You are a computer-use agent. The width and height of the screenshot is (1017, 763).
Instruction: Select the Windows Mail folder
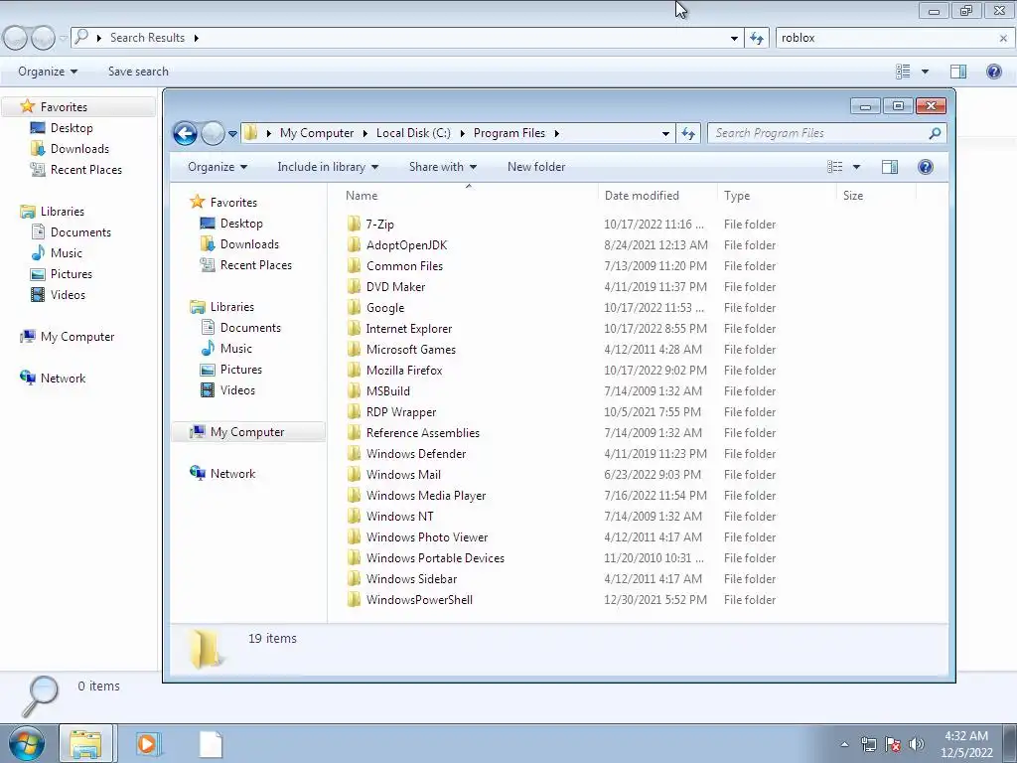pyautogui.click(x=403, y=474)
